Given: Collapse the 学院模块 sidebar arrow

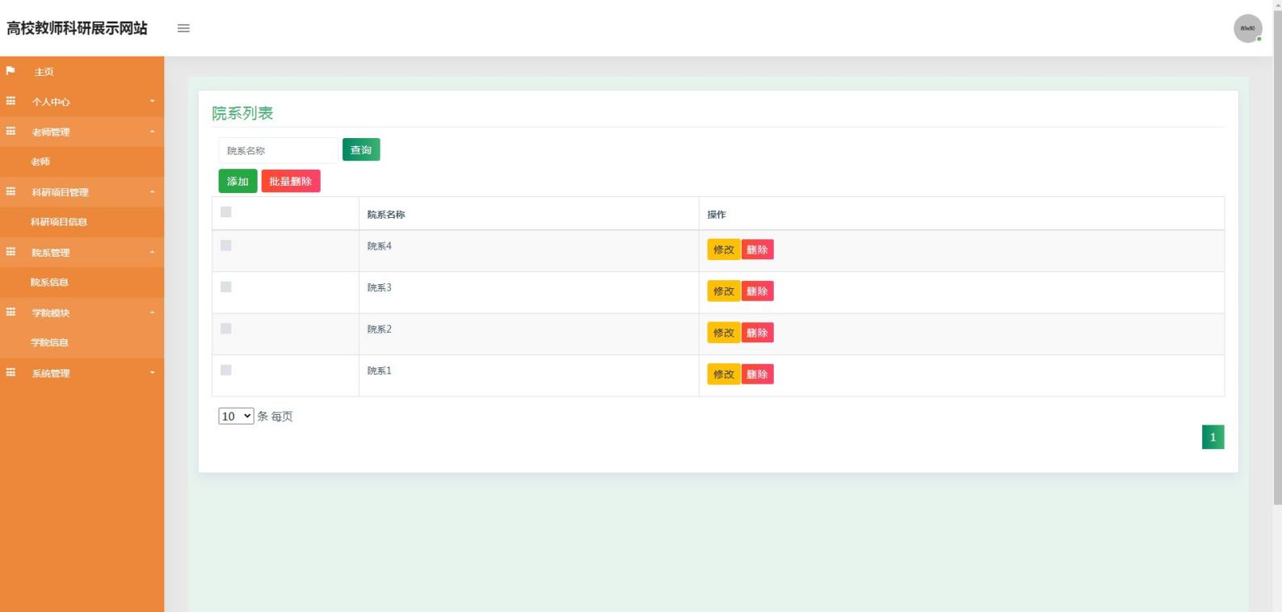Looking at the screenshot, I should coord(152,312).
